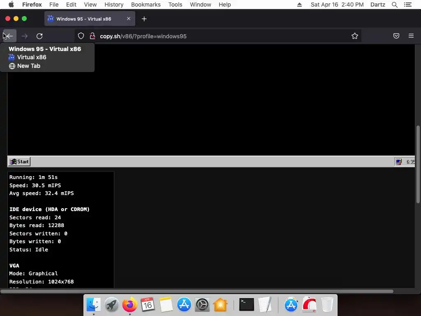Screen dimensions: 421x316
Task: Click the page vertical scrollbar thumb
Action: tap(418, 165)
